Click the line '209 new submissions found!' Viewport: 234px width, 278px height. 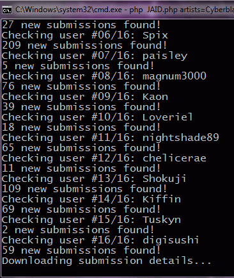(84, 45)
